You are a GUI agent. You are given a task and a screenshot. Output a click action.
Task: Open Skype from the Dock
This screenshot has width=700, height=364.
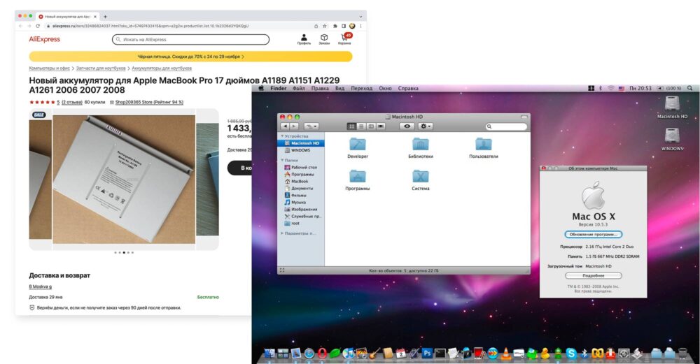pyautogui.click(x=571, y=354)
